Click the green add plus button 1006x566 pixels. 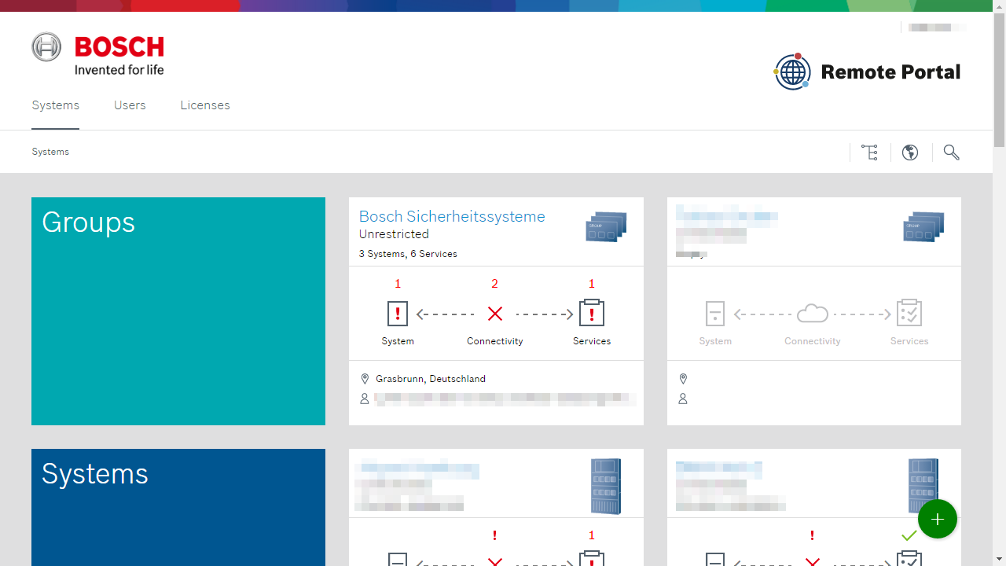click(937, 519)
